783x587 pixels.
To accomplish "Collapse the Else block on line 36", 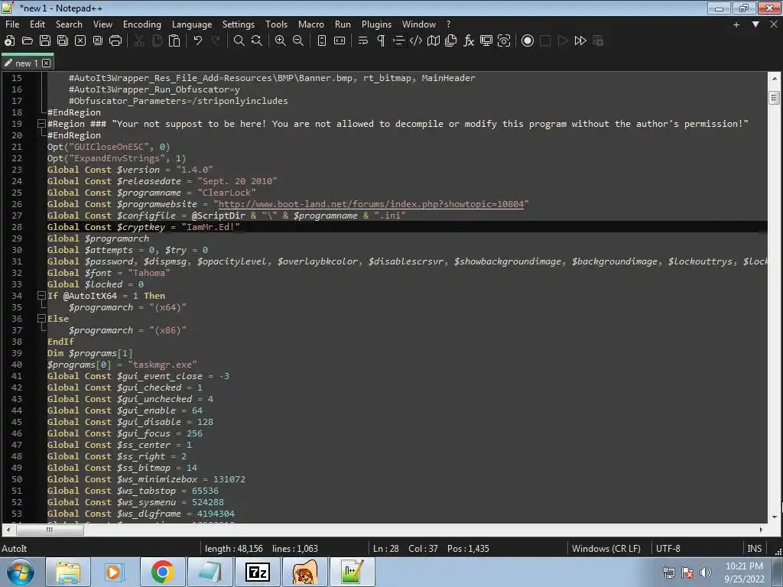I will pos(42,319).
